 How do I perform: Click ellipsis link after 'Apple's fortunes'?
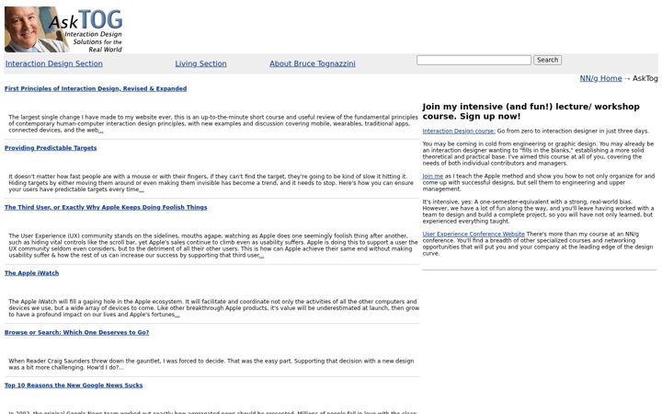point(177,315)
